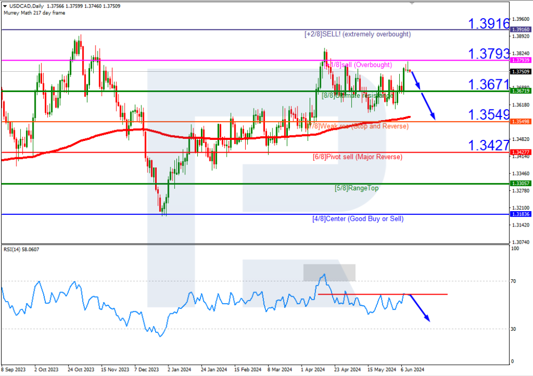Click the upper blue arrow near 1.3671 level
This screenshot has height=376, width=533.
pyautogui.click(x=414, y=79)
